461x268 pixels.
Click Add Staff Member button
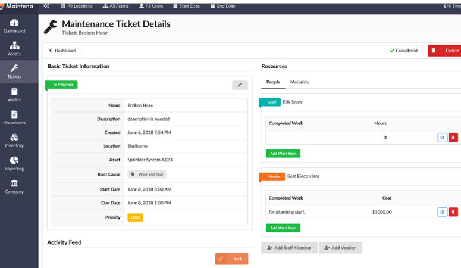coord(289,247)
